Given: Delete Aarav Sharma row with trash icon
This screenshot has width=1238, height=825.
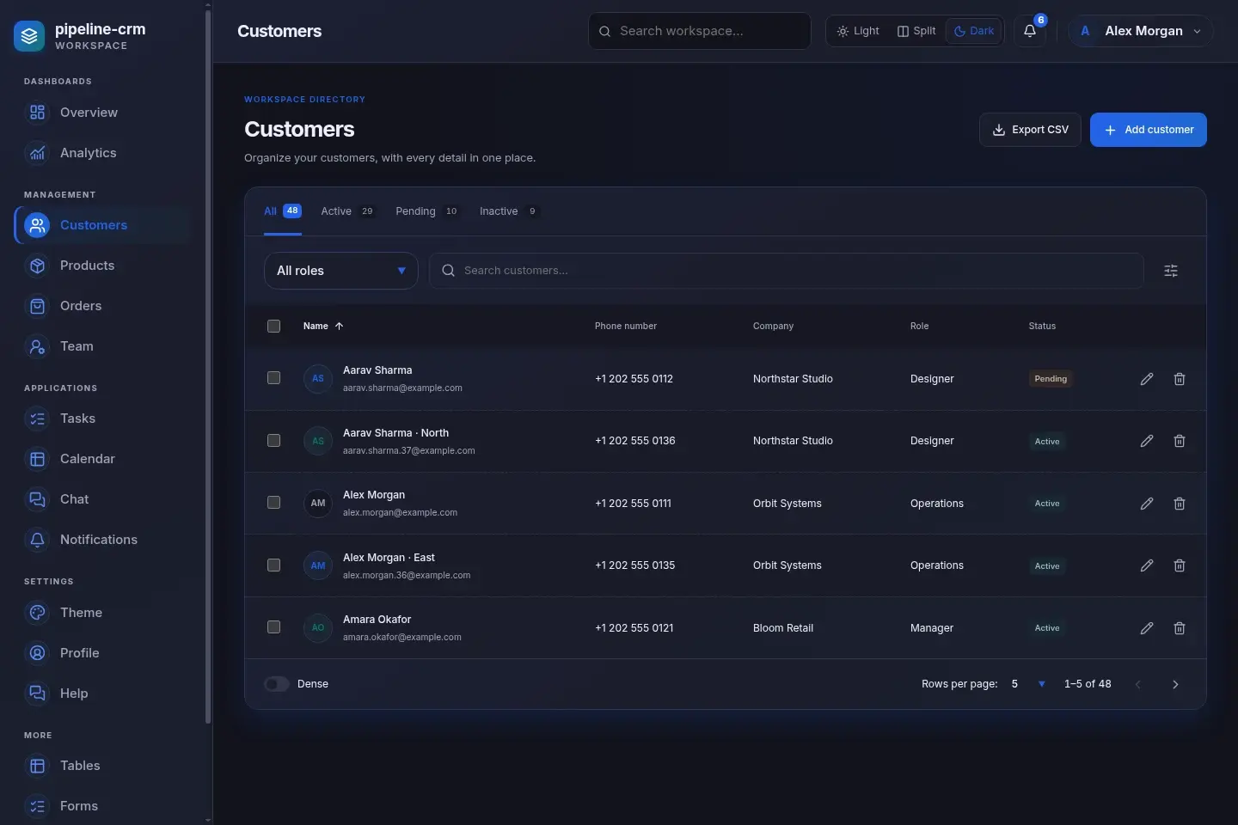Looking at the screenshot, I should pos(1180,379).
